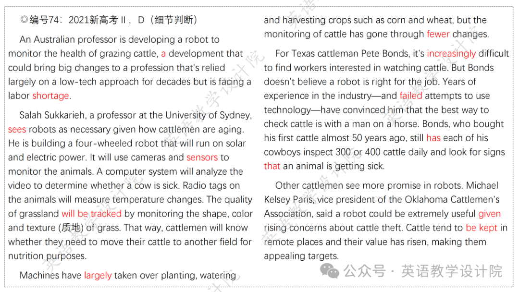Click the circle bullet before 编号74
The width and height of the screenshot is (519, 292).
click(x=24, y=20)
